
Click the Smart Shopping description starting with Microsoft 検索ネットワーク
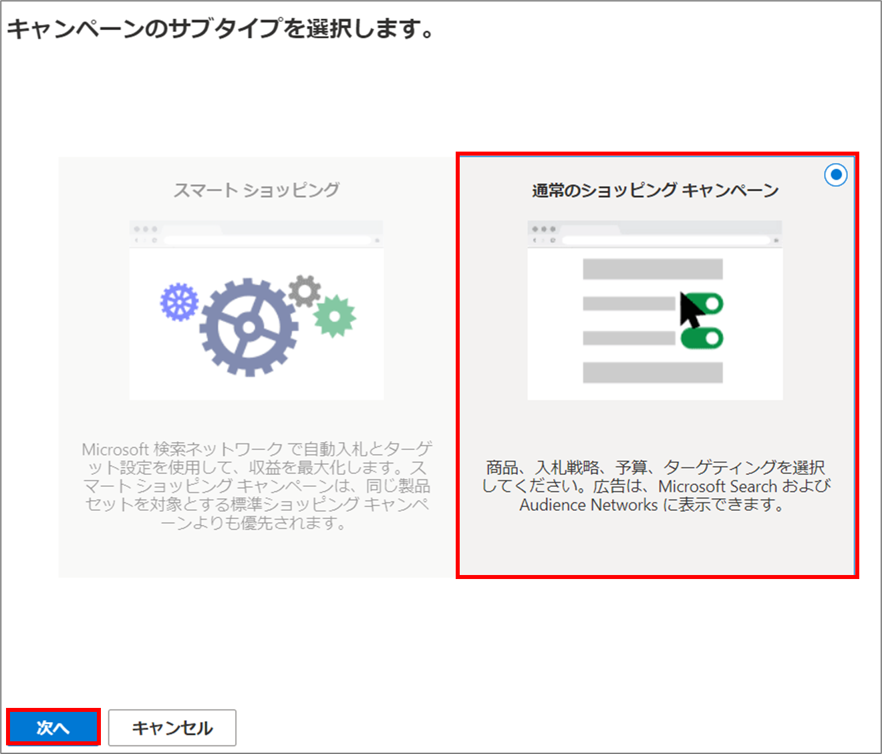tap(257, 486)
